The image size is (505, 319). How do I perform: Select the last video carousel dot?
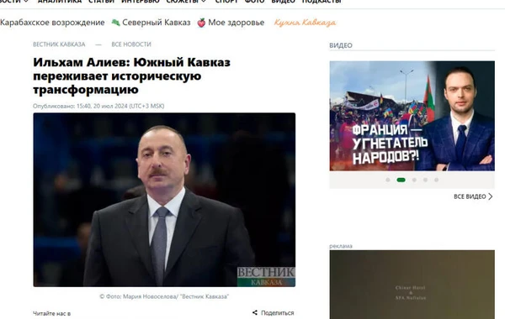(x=436, y=180)
